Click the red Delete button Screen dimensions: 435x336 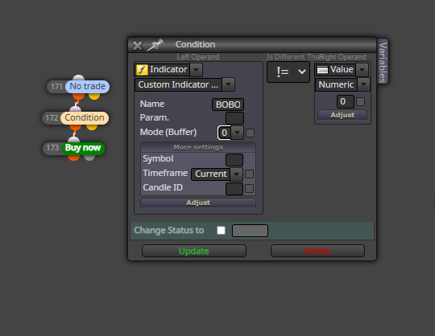click(317, 251)
